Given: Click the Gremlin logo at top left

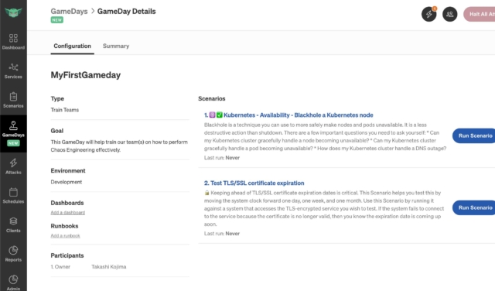Looking at the screenshot, I should point(13,12).
